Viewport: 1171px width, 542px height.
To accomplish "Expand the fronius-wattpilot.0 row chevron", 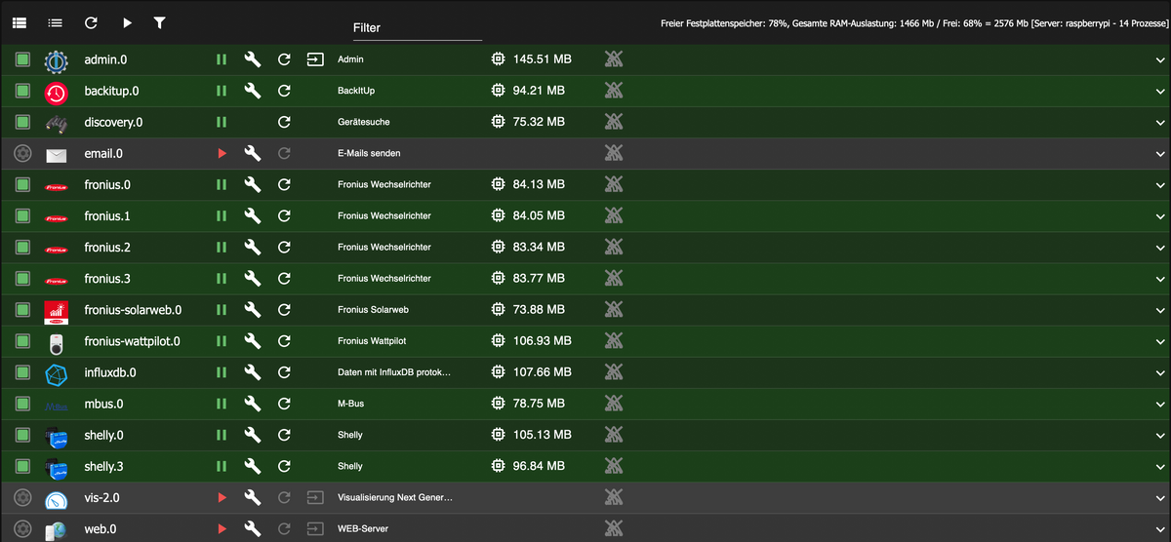I will point(1160,341).
